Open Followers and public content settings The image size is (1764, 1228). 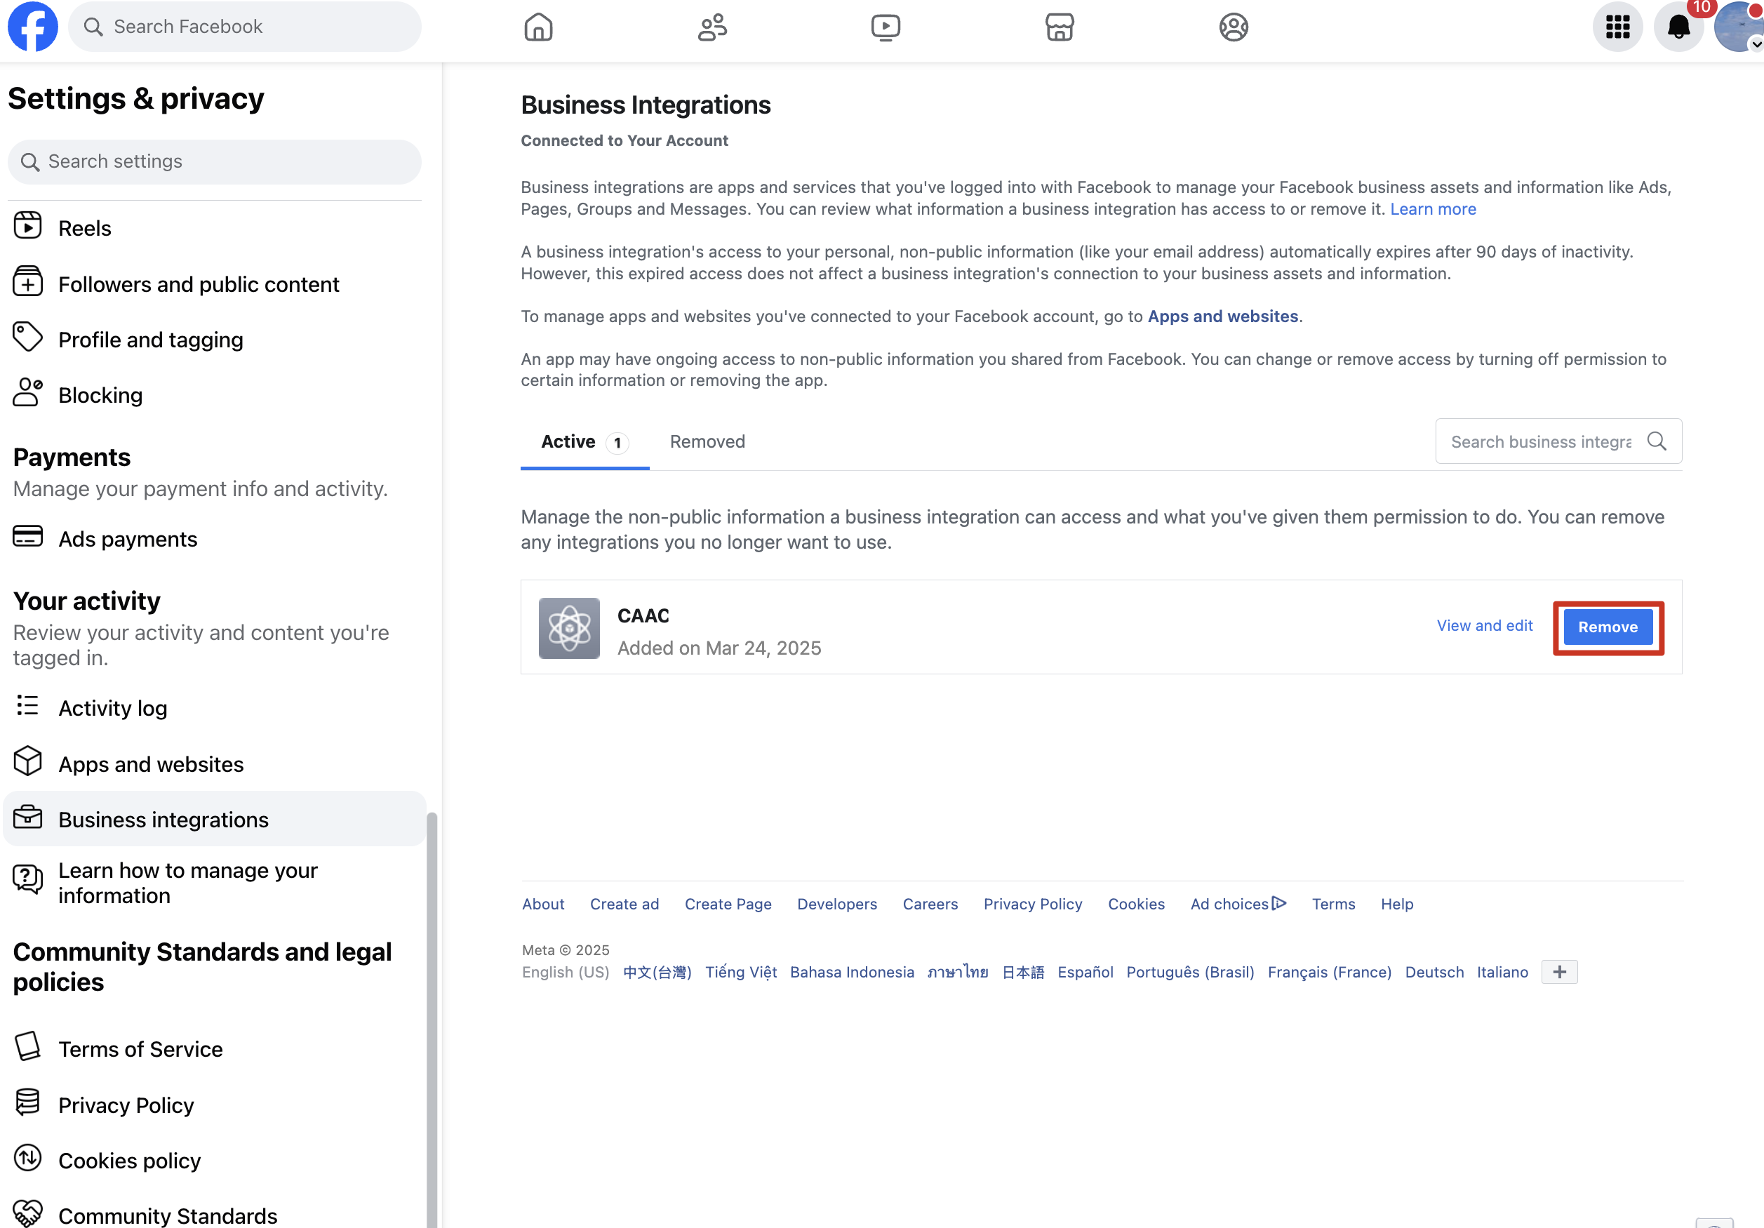point(214,284)
